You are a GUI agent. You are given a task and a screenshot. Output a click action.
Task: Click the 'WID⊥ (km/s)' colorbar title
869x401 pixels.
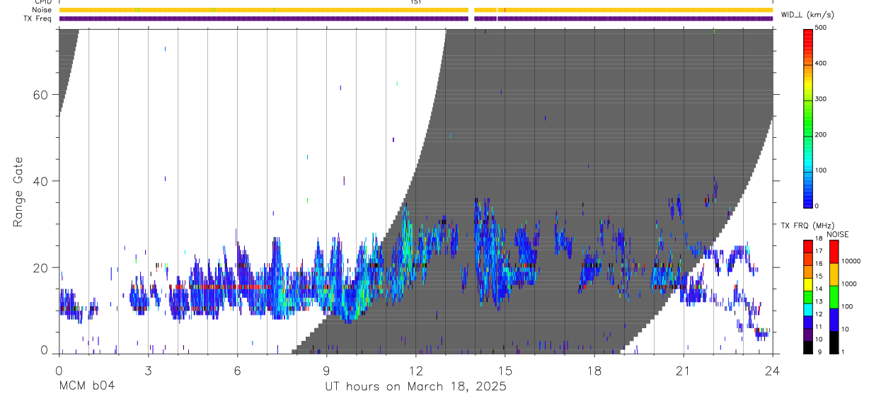tap(809, 14)
